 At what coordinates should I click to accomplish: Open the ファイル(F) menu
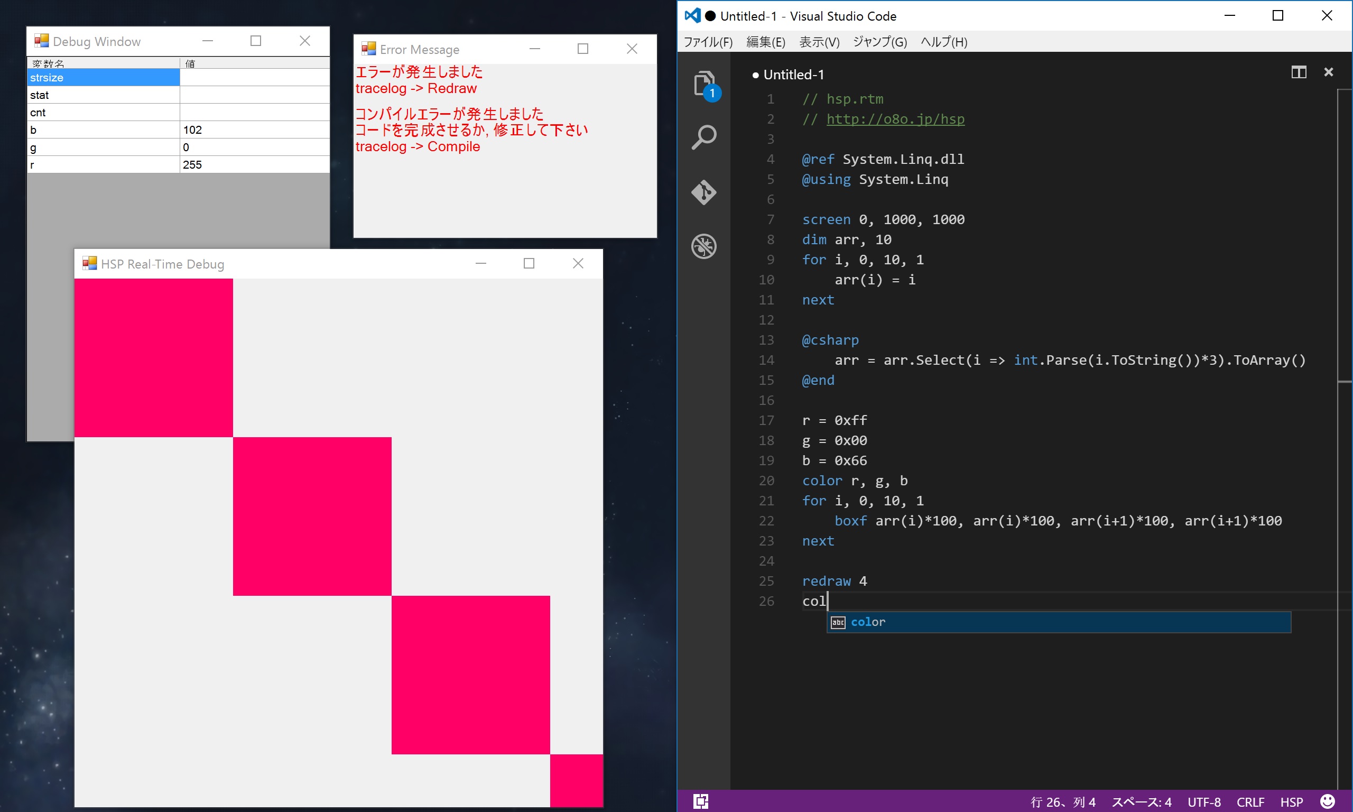708,42
